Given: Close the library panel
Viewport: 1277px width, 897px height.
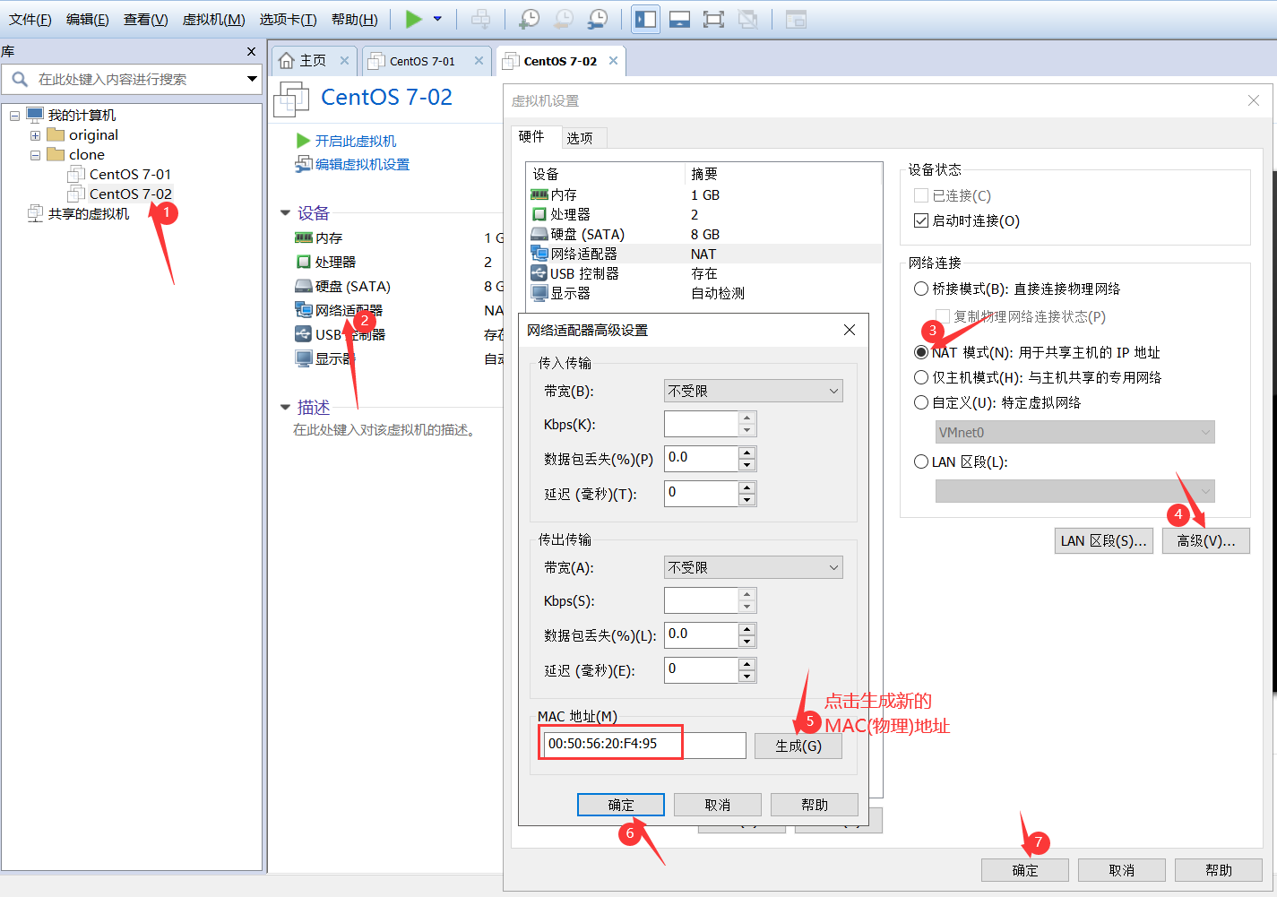Looking at the screenshot, I should (x=251, y=52).
